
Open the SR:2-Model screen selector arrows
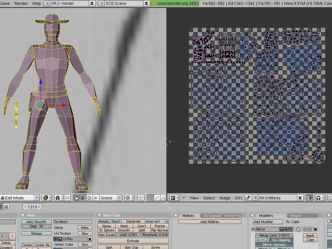click(x=47, y=3)
